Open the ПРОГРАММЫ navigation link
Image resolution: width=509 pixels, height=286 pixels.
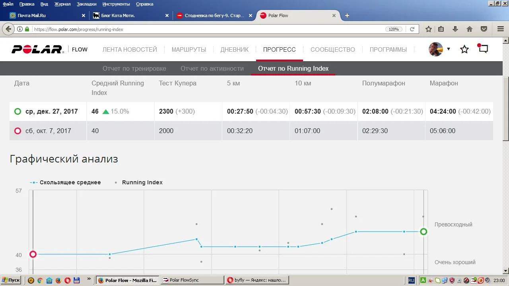tap(388, 50)
